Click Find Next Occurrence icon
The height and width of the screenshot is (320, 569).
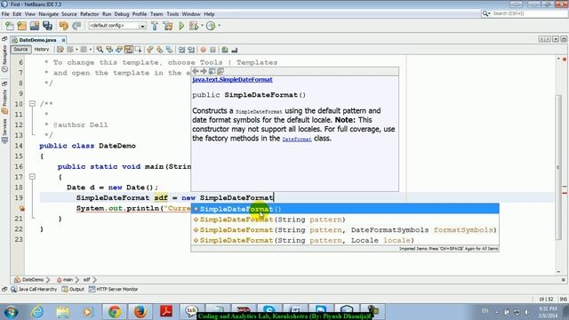119,50
